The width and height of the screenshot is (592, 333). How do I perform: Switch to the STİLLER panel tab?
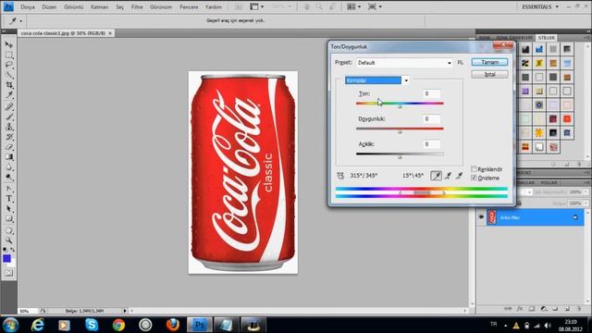coord(546,38)
